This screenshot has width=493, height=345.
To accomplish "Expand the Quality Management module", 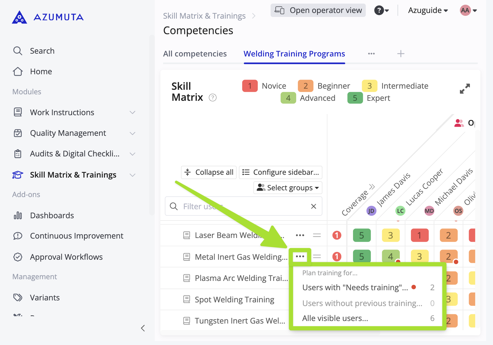I will pos(132,133).
